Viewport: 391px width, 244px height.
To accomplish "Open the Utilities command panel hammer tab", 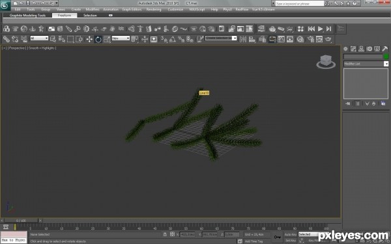I will [385, 49].
